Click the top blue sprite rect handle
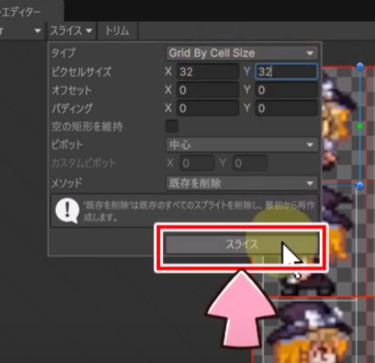375x363 pixels. coord(360,67)
